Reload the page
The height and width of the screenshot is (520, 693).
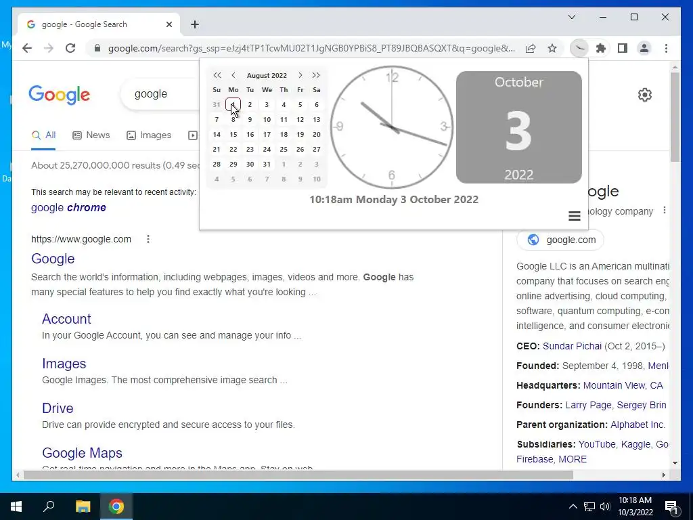[70, 48]
